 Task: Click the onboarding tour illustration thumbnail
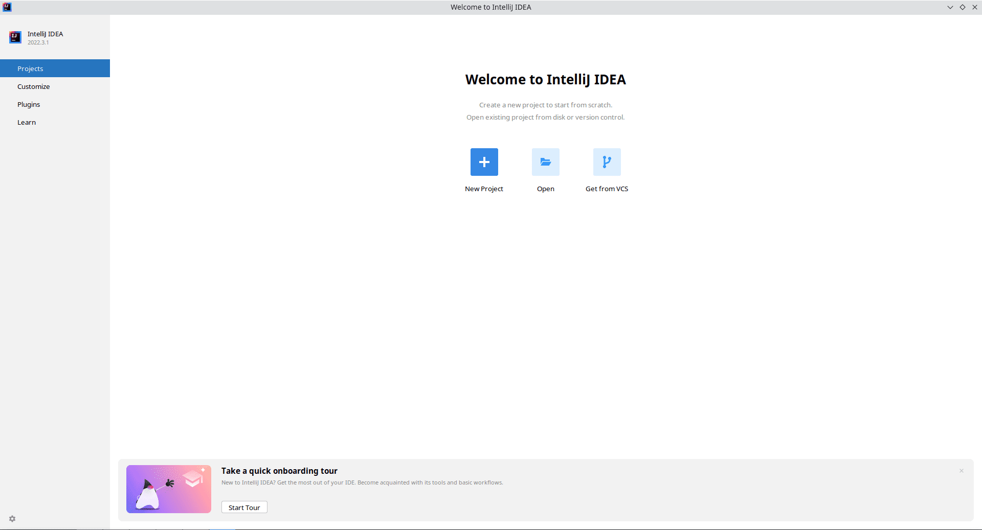169,489
